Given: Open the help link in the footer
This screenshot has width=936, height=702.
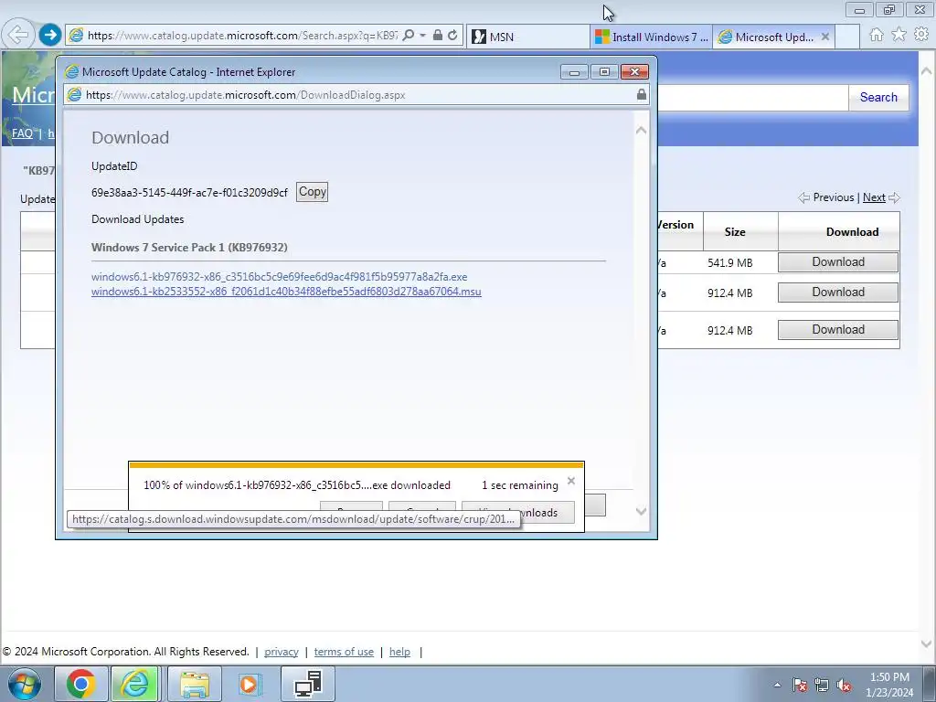Looking at the screenshot, I should (x=400, y=652).
